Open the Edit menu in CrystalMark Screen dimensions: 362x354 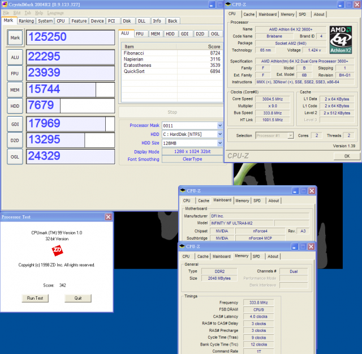[17, 13]
